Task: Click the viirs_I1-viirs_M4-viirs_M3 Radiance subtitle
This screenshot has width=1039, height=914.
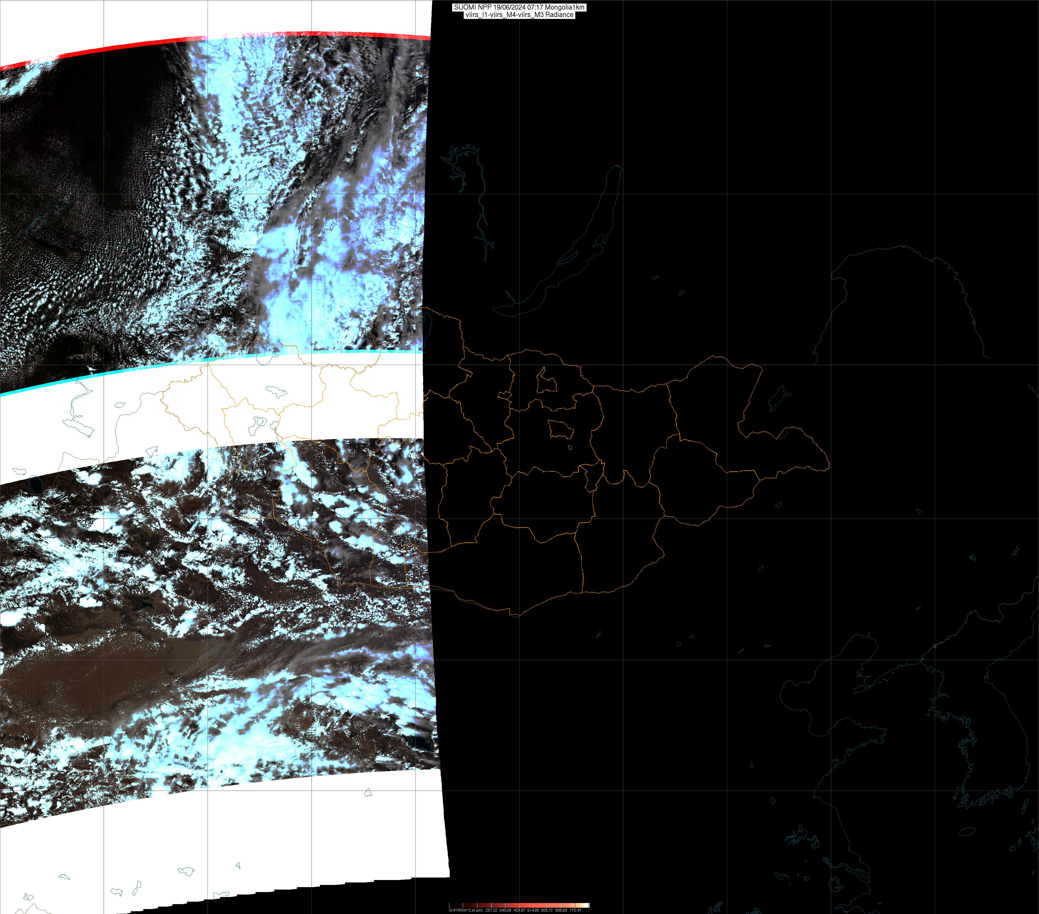Action: 519,15
